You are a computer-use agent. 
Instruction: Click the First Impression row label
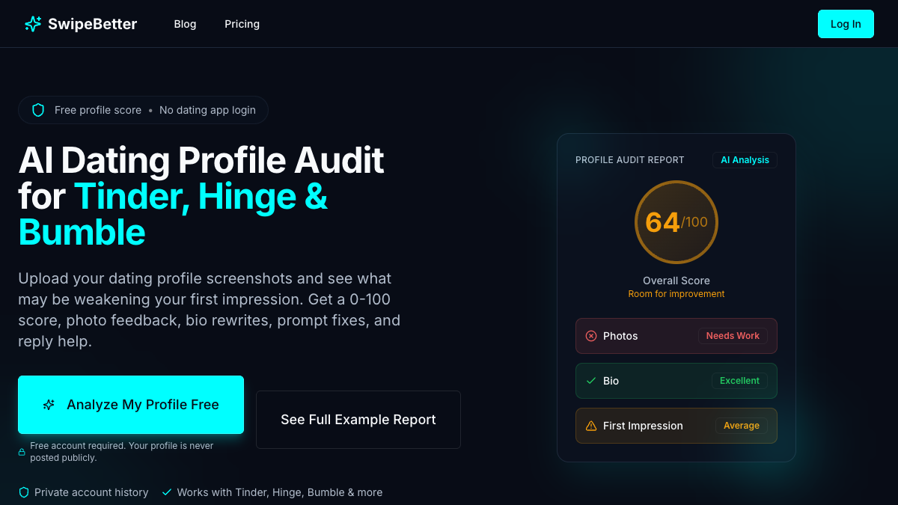tap(643, 426)
